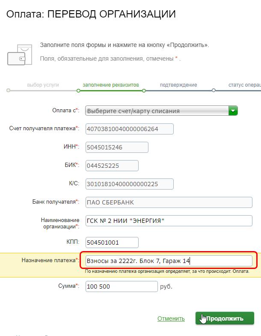This screenshot has width=261, height=336.
Task: Open the green account dropdown arrow
Action: point(233,111)
